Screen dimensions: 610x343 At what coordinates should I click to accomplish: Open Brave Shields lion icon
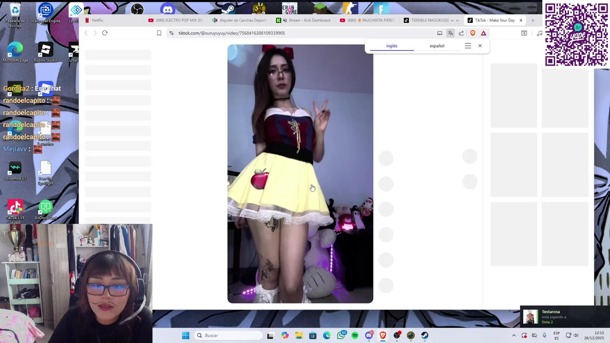(473, 33)
